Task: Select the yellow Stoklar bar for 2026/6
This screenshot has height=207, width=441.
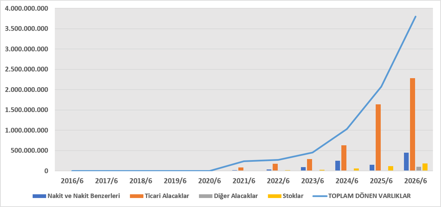Action: [x=425, y=167]
